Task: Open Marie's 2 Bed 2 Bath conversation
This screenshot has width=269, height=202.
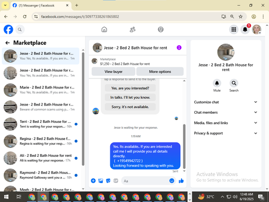Action: 40,90
